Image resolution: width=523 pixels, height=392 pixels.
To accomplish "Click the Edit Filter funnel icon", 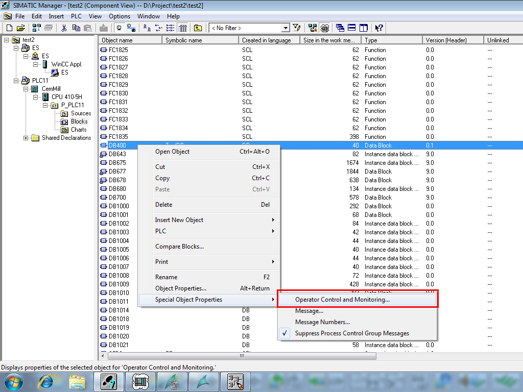I will click(x=297, y=28).
